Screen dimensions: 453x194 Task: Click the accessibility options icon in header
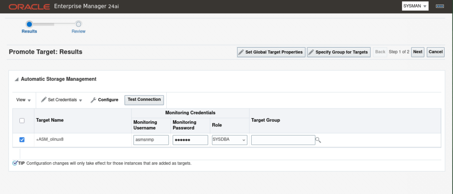coord(439,6)
